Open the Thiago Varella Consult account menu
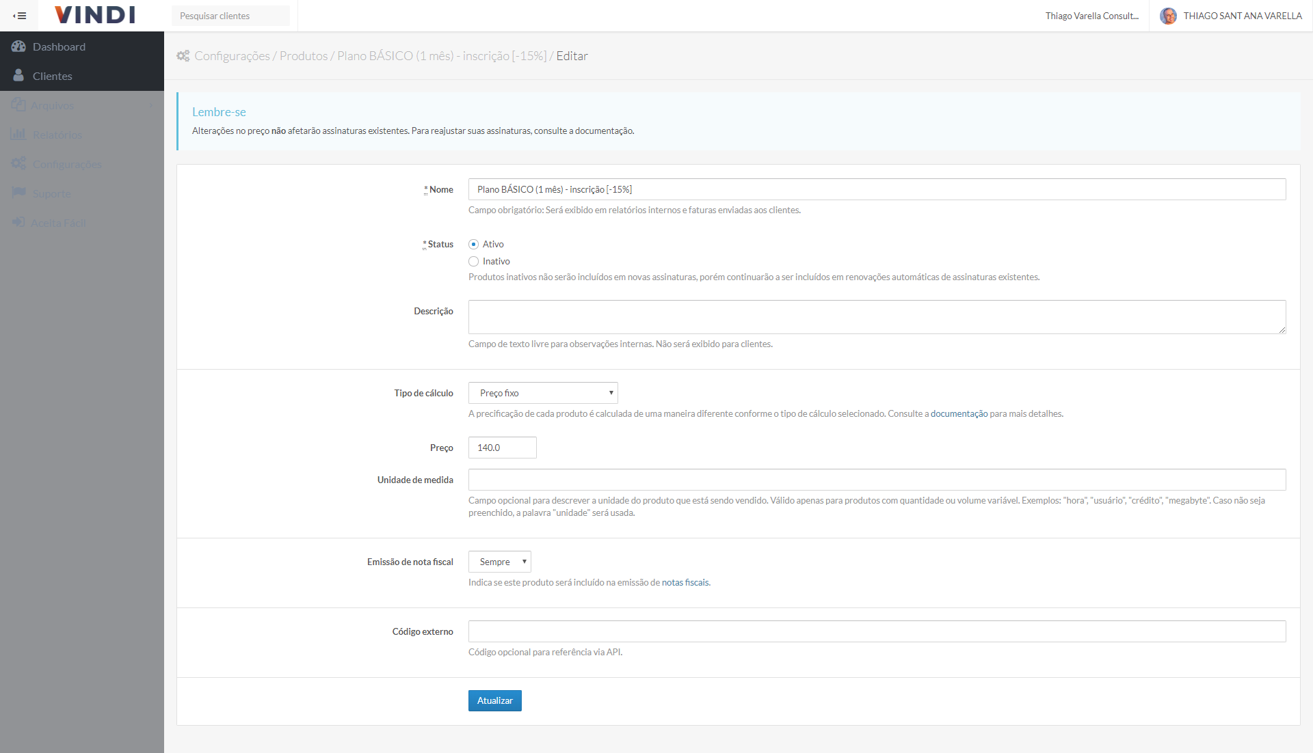Screen dimensions: 1313x753 pyautogui.click(x=1091, y=16)
